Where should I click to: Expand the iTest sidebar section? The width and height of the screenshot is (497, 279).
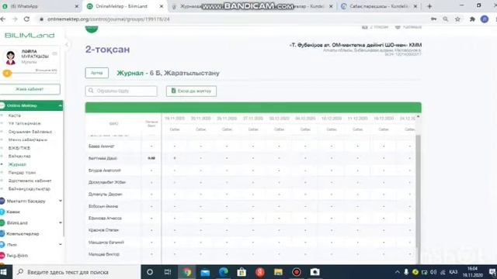click(x=61, y=245)
